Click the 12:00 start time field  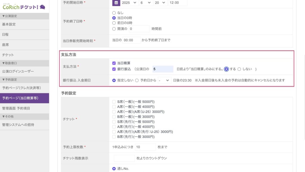point(177,3)
